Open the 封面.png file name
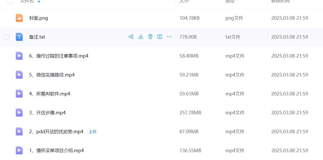The image size is (323, 160). click(x=38, y=18)
